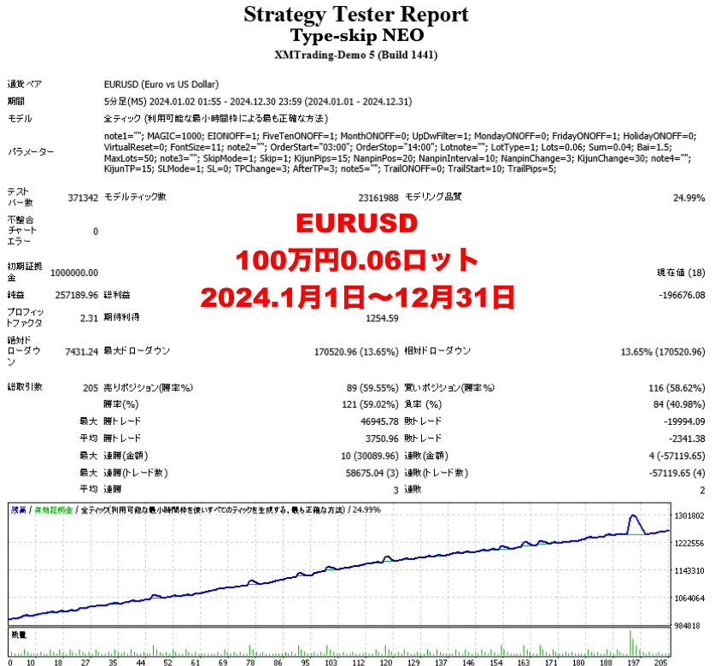Click the large equity spike peak on chart

pos(632,516)
